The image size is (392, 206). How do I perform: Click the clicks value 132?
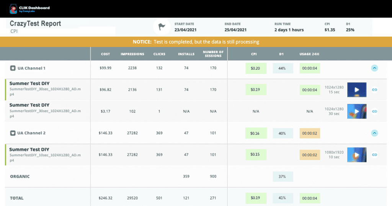(x=159, y=68)
